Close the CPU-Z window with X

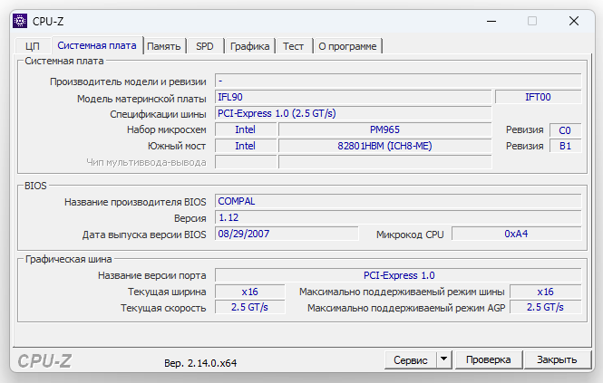[574, 21]
